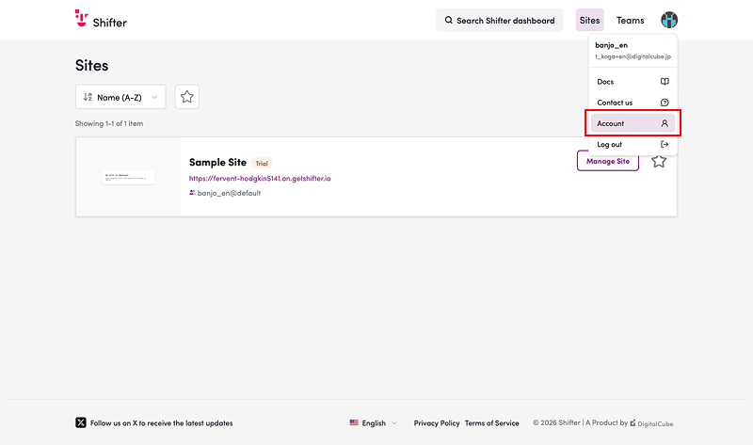The image size is (753, 445).
Task: Select Contact us from the user menu
Action: 633,103
